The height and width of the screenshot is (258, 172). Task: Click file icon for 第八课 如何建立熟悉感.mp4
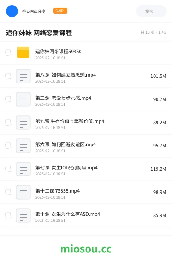23,76
